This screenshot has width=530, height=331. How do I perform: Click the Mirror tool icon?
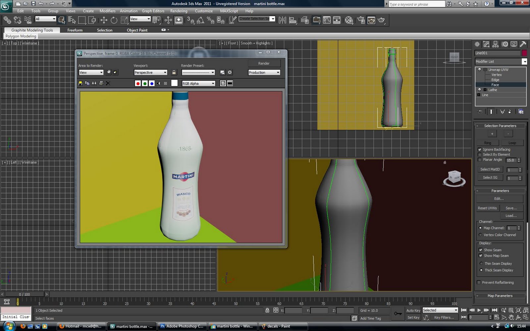coord(282,20)
